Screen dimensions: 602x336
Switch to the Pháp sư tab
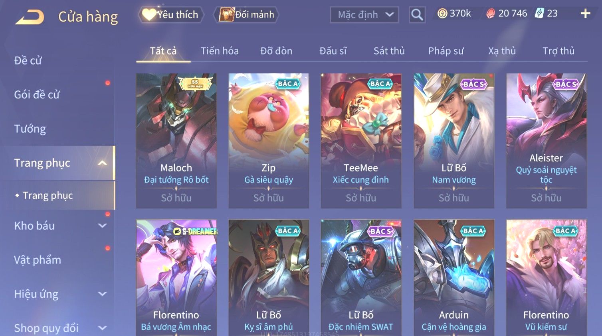[x=446, y=51]
